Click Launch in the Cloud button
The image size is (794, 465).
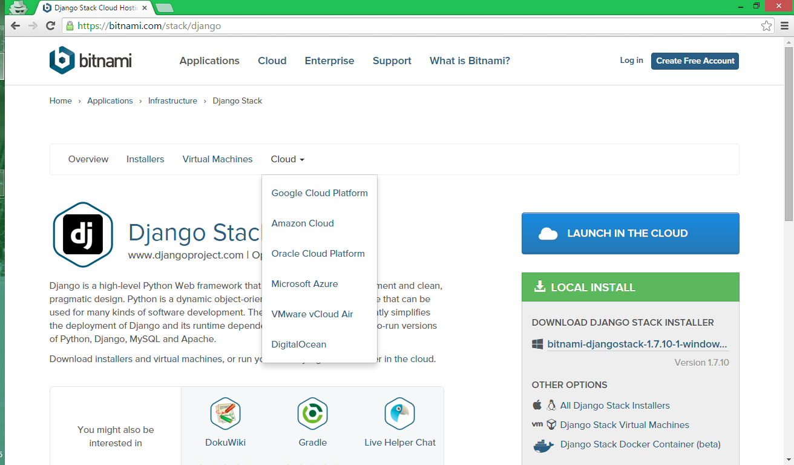pyautogui.click(x=630, y=233)
